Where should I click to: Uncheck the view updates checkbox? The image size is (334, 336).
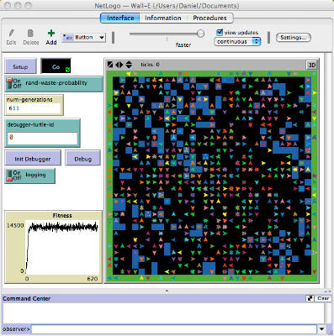[220, 32]
